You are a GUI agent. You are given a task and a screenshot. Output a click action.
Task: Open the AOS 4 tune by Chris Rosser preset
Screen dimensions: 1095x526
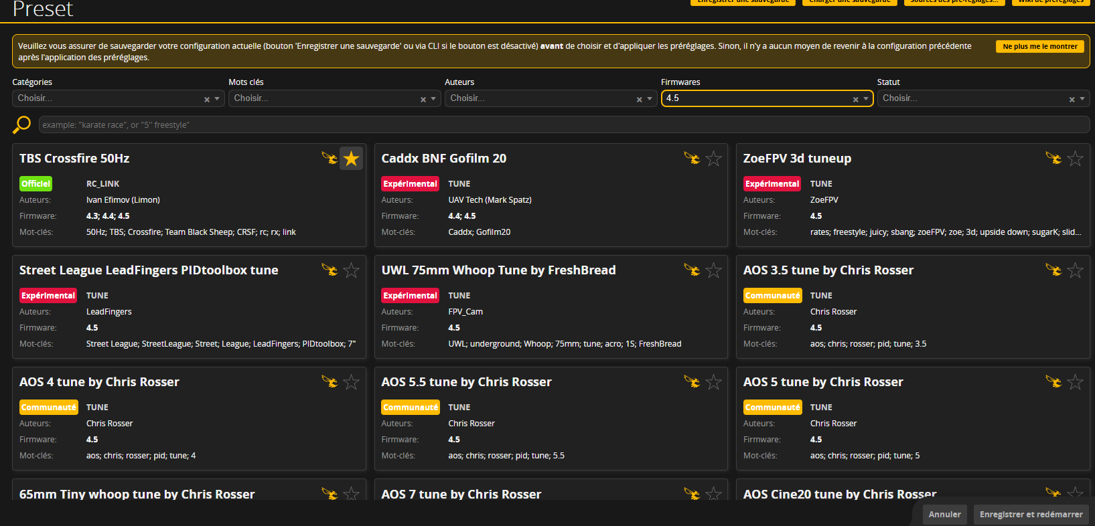pos(99,382)
